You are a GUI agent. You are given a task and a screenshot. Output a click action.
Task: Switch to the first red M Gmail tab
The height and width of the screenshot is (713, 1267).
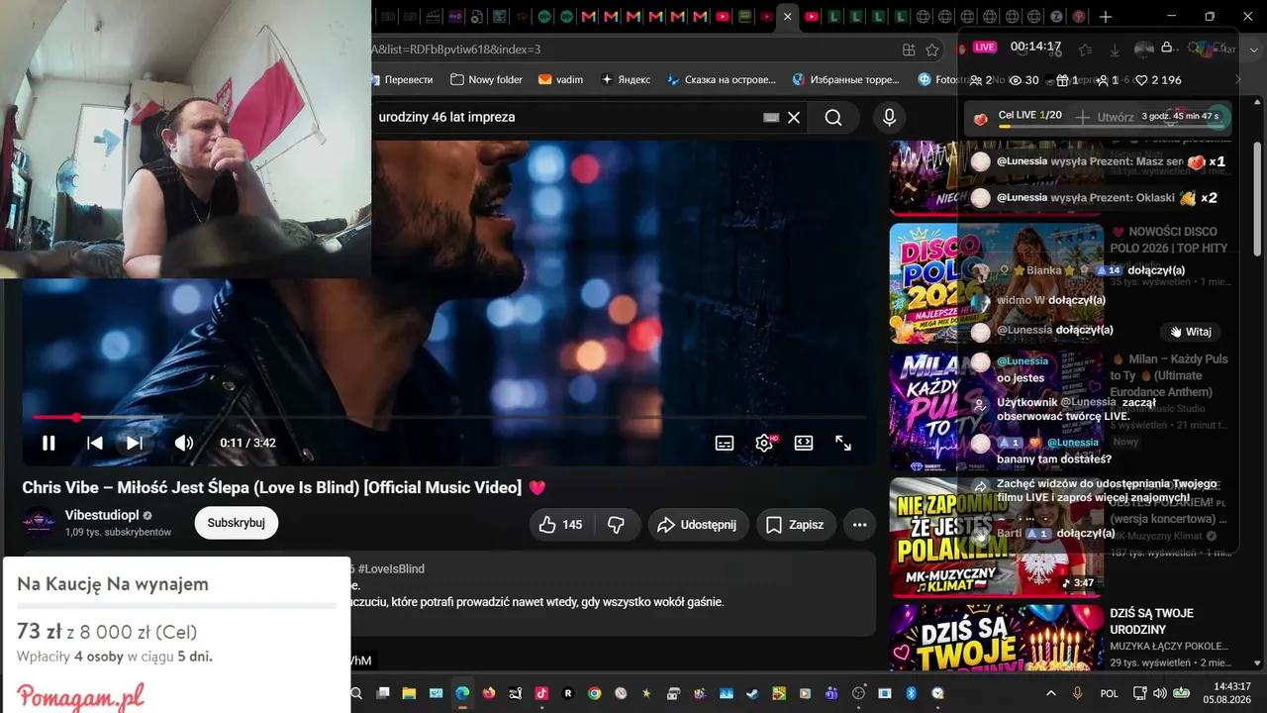click(589, 17)
